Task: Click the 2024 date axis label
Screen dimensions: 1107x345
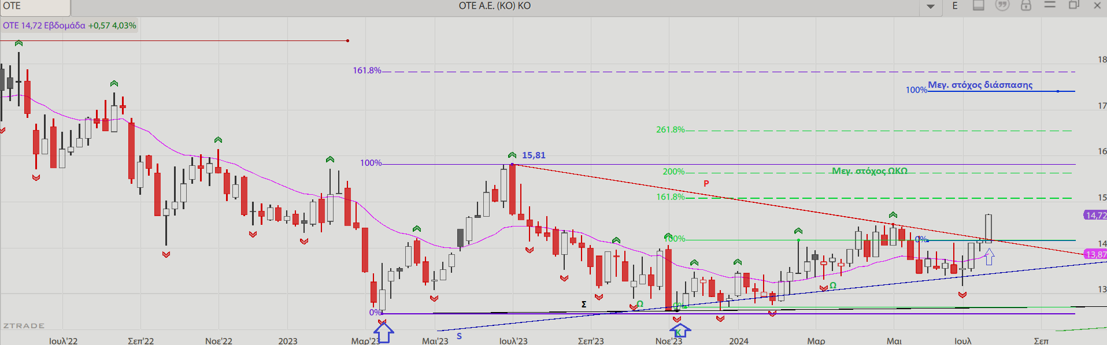Action: pos(739,341)
